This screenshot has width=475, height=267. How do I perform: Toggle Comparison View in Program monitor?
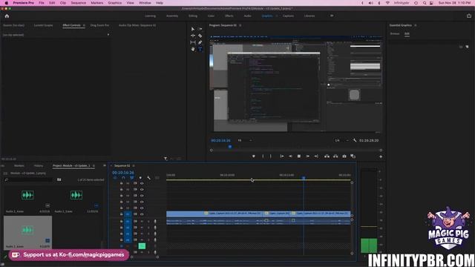[353, 156]
